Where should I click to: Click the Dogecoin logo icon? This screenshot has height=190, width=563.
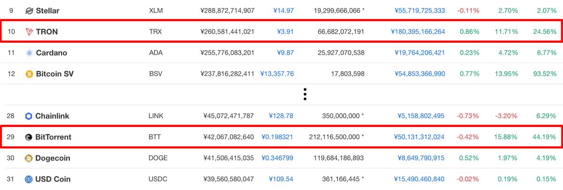[29, 158]
